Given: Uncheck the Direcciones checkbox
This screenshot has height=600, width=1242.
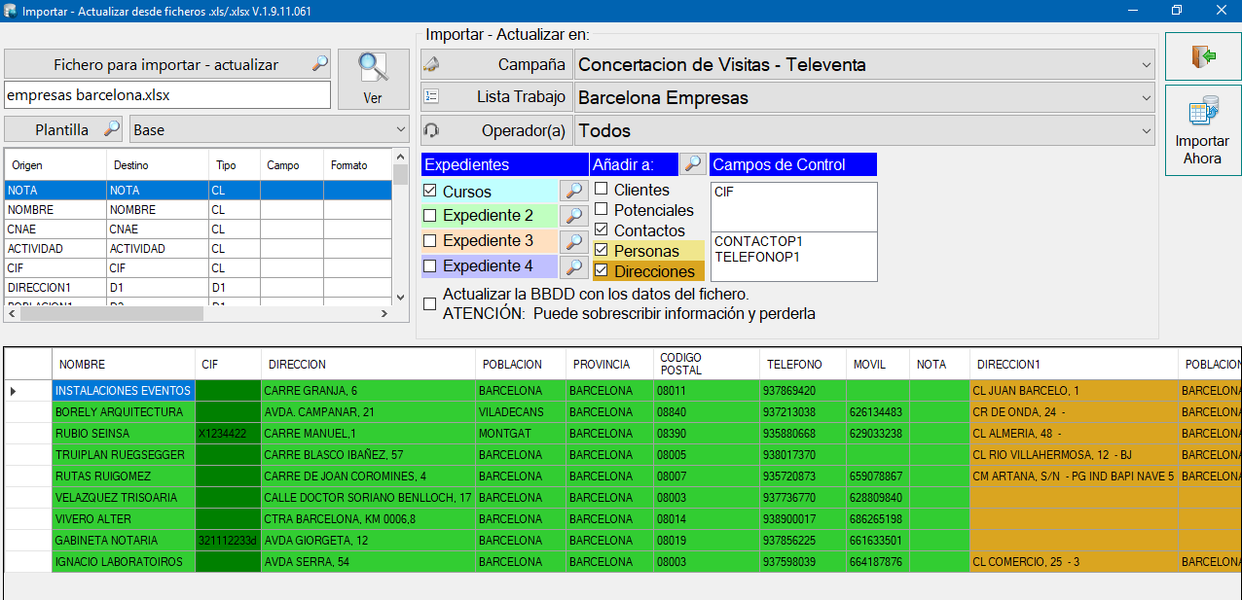Looking at the screenshot, I should pyautogui.click(x=602, y=271).
